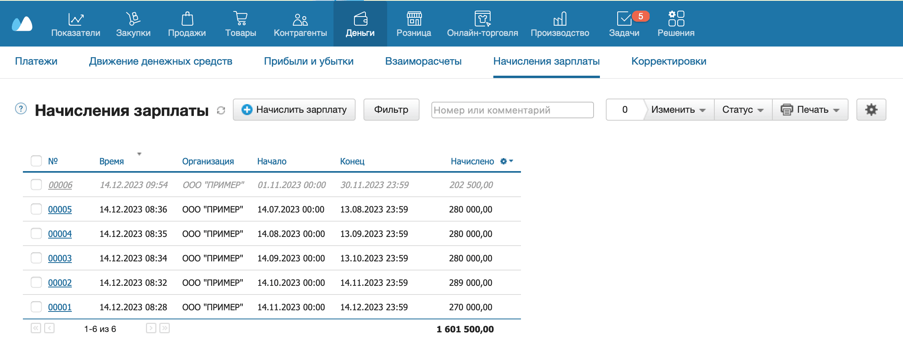Sort by the Время column
The width and height of the screenshot is (903, 343).
[x=112, y=161]
